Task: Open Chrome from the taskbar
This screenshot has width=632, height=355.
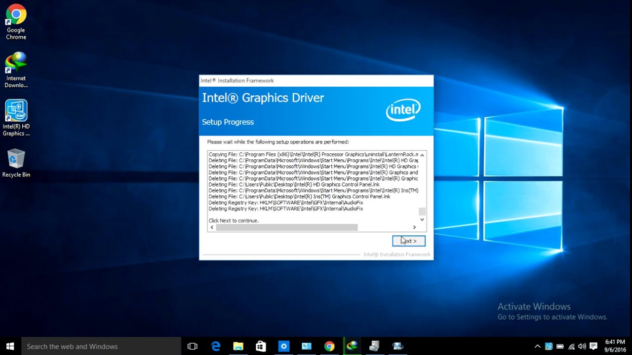Action: 329,346
